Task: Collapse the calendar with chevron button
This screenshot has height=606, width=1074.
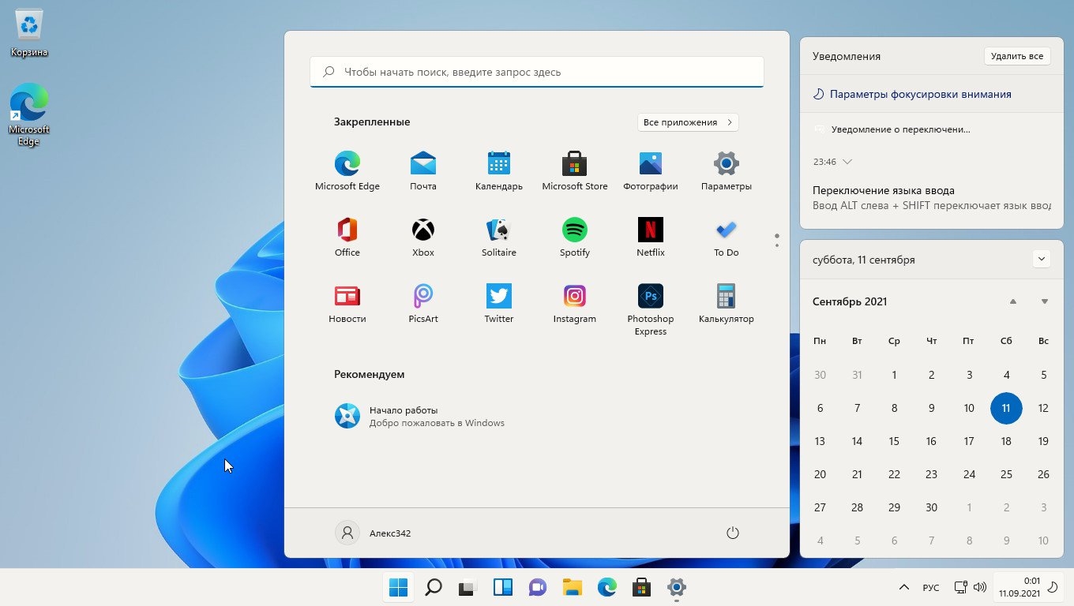Action: click(x=1041, y=259)
